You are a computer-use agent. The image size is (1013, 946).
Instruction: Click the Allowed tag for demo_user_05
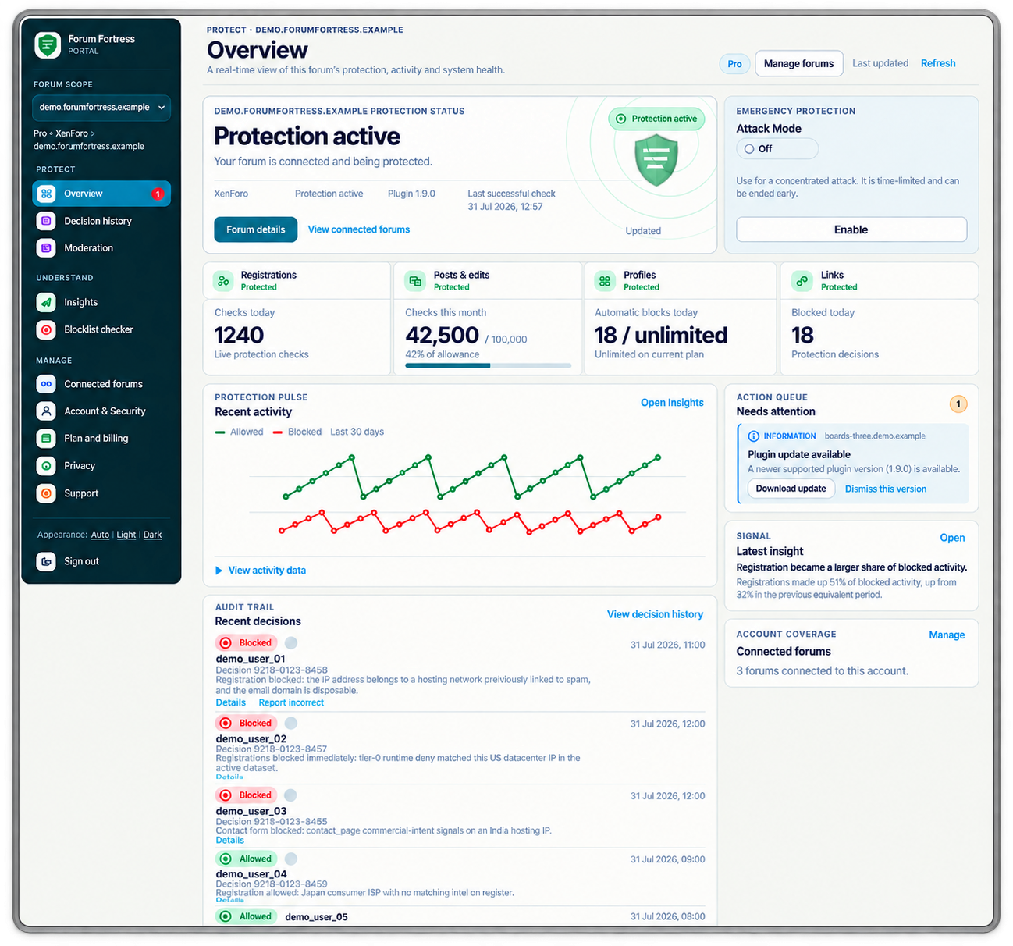tap(246, 916)
